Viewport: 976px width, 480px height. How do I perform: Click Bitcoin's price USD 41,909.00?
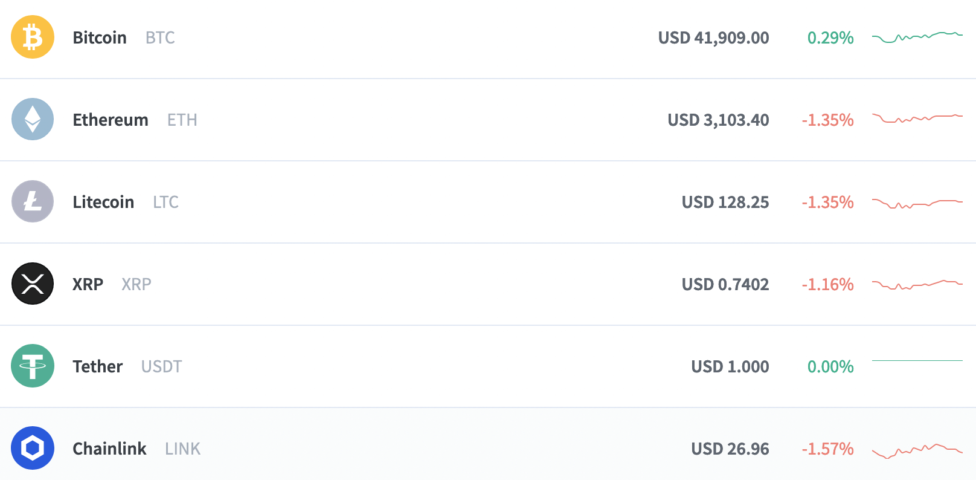point(713,37)
